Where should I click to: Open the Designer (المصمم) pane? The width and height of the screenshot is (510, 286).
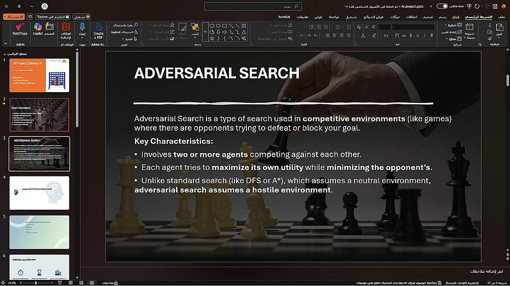pos(49,29)
